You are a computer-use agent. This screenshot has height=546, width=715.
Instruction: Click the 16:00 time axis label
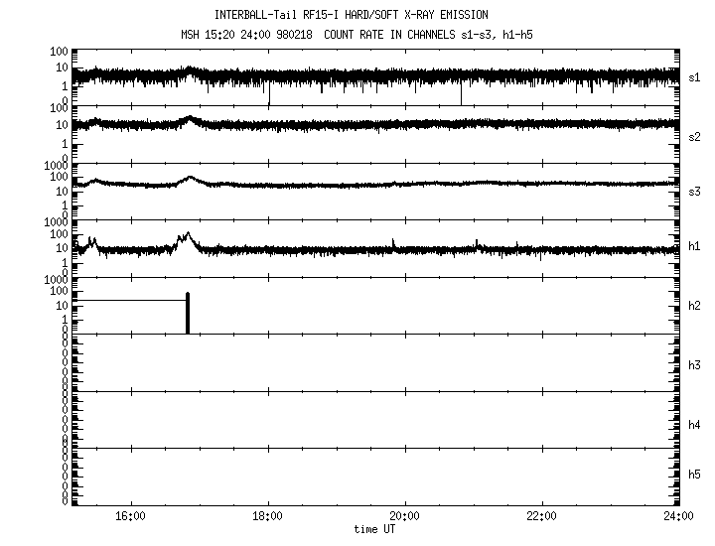point(131,515)
